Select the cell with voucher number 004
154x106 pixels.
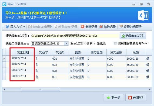click(x=61, y=59)
